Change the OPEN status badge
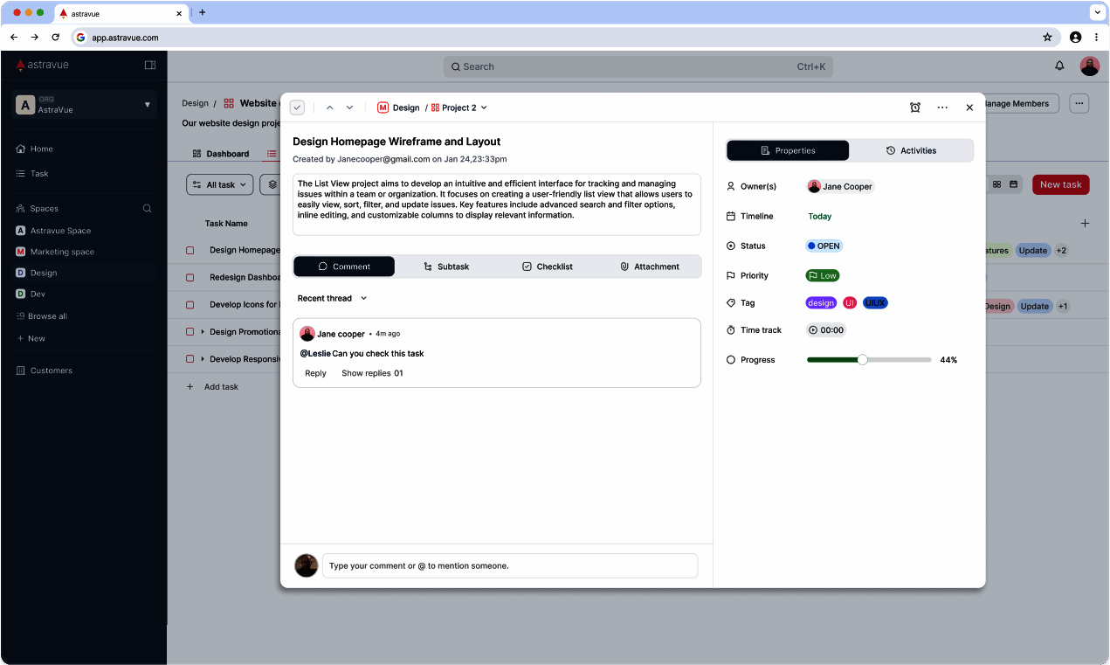 824,246
